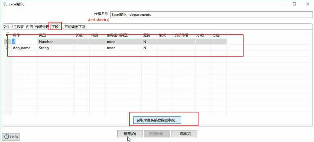Click the 长度 column header
Viewport: 314px width, 142px height.
(x=82, y=35)
